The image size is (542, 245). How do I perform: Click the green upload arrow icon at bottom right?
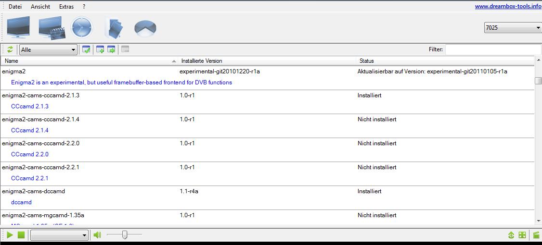click(x=511, y=235)
